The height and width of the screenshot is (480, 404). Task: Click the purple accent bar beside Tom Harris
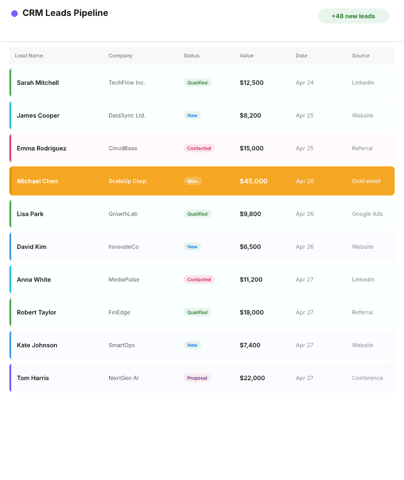click(x=11, y=378)
